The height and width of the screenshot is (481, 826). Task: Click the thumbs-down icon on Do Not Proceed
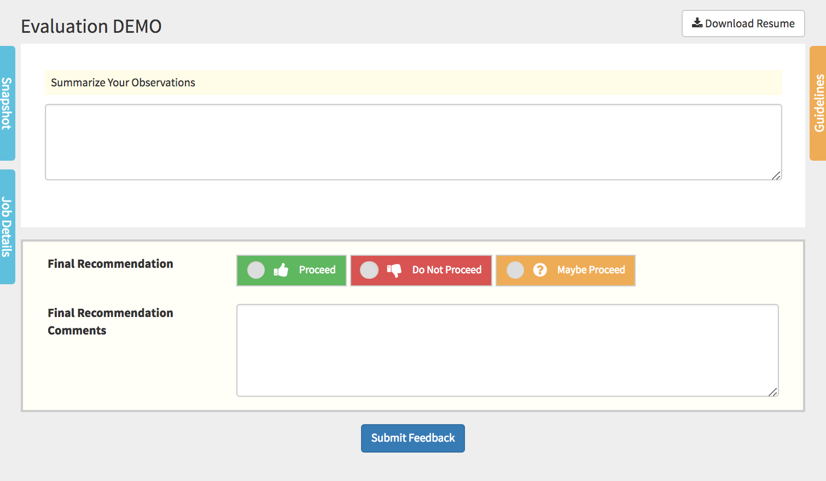point(394,270)
